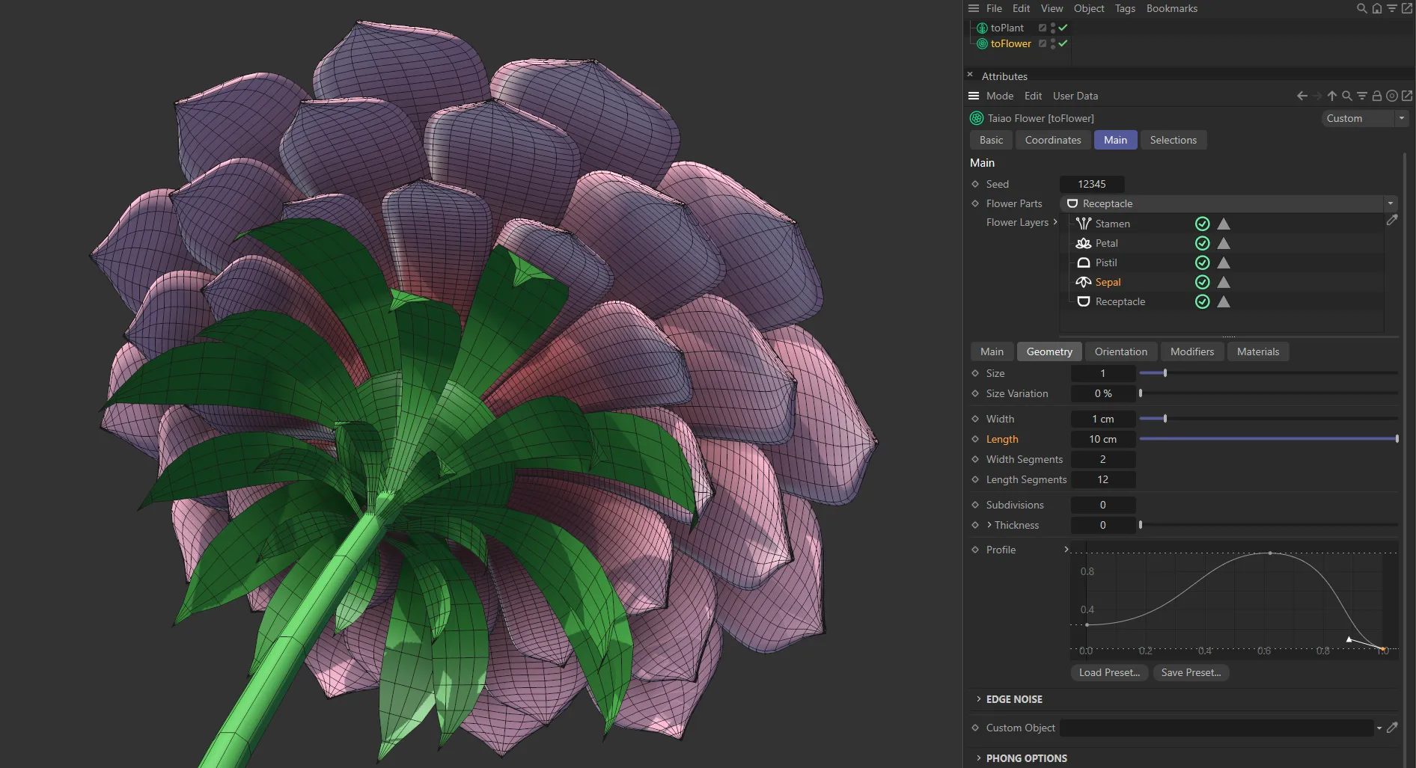Viewport: 1416px width, 768px height.
Task: Click the Pistil icon in Flower Parts
Action: point(1083,262)
